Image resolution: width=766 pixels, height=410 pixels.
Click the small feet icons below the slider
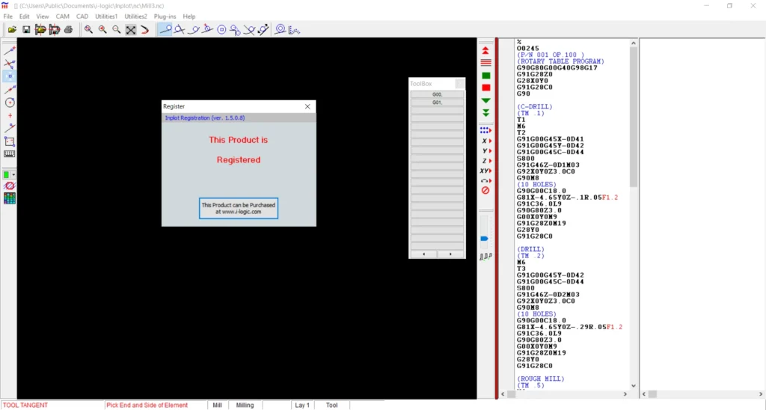click(485, 257)
